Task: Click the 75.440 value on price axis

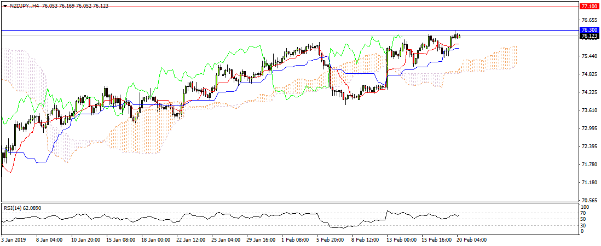Action: pyautogui.click(x=588, y=56)
